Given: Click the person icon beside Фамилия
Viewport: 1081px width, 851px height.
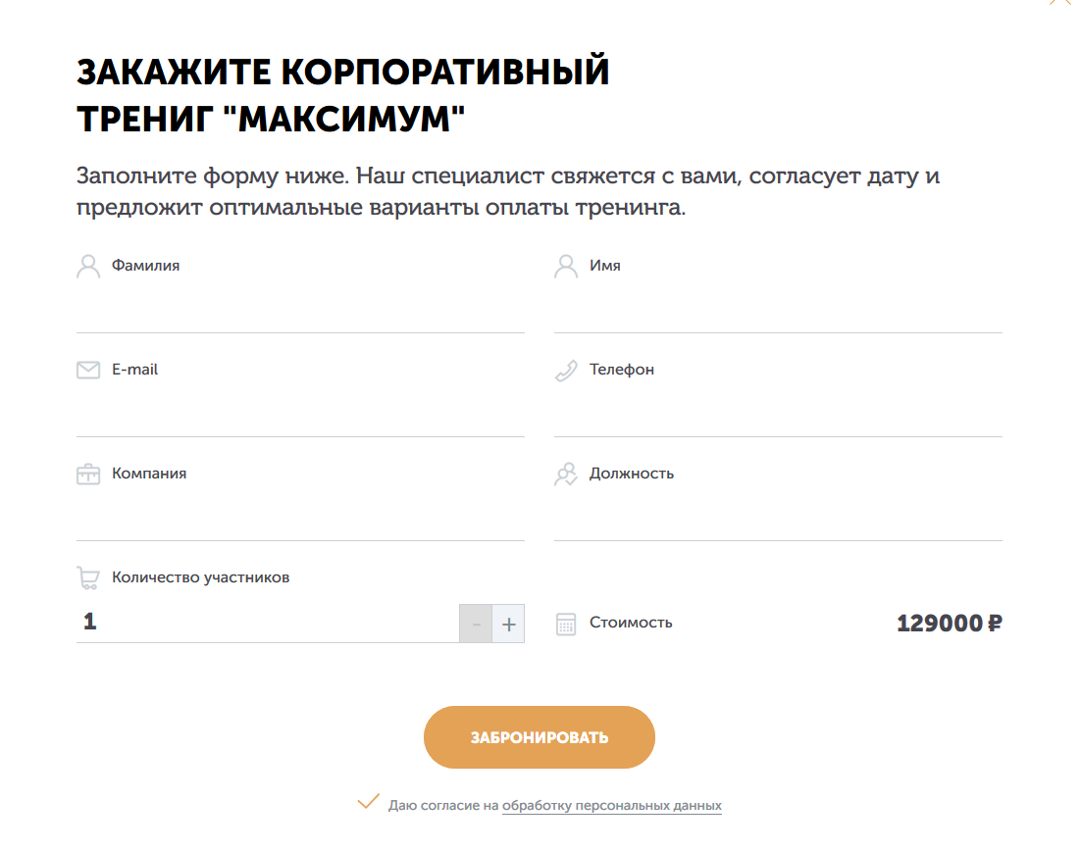Looking at the screenshot, I should coord(88,267).
